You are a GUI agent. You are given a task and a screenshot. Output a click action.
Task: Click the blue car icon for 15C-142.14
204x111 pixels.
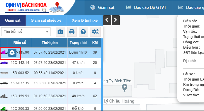coord(4,63)
